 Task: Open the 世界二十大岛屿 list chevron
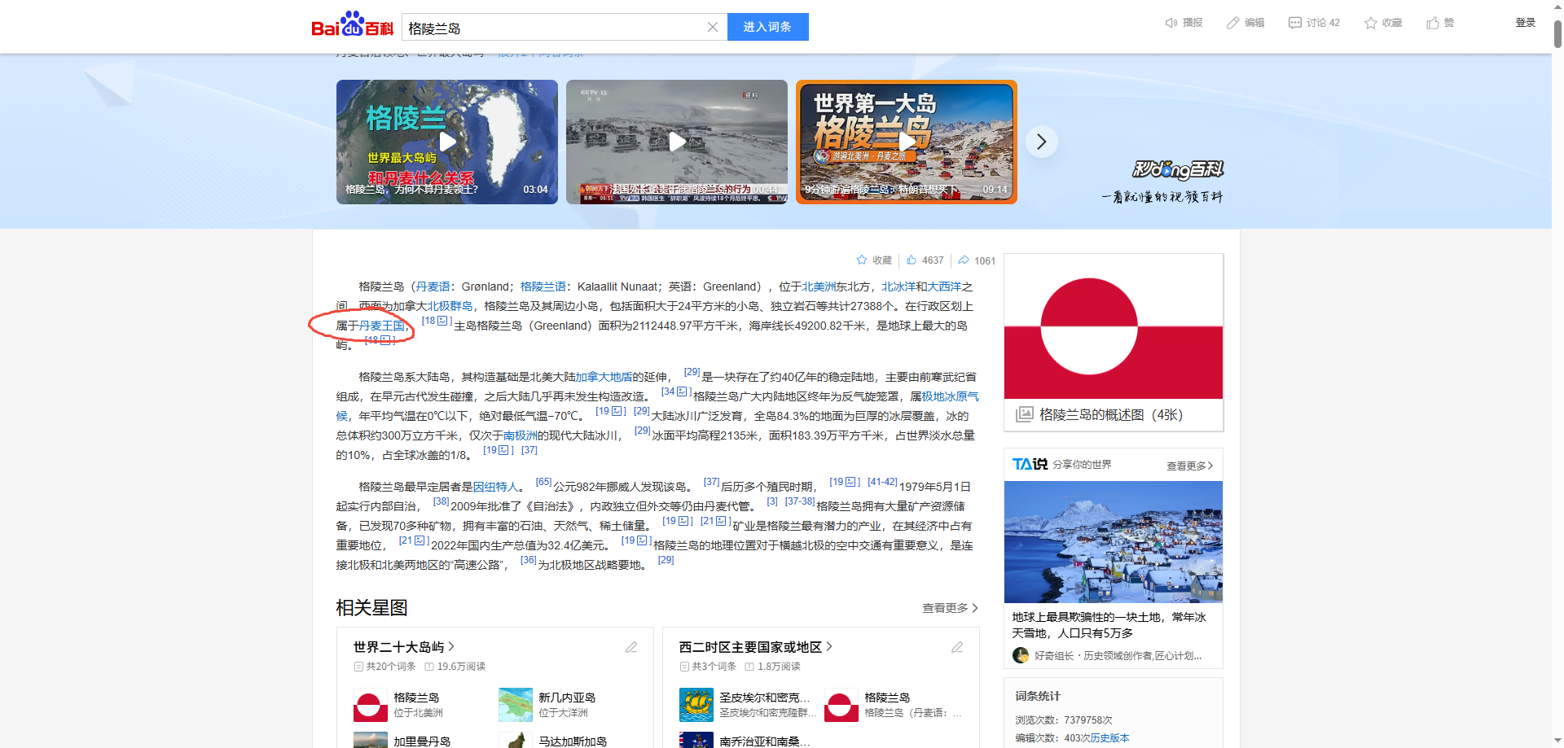point(453,646)
